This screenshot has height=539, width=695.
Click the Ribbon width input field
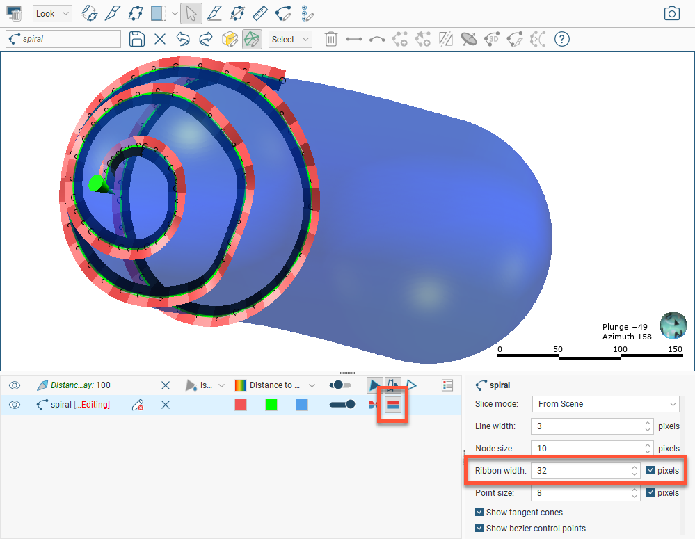[x=580, y=471]
